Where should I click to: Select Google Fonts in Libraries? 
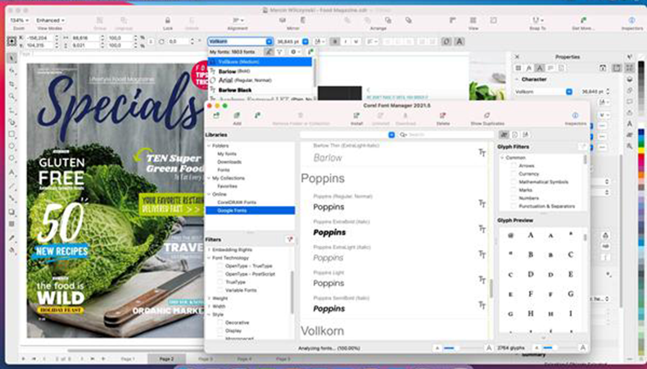[250, 210]
